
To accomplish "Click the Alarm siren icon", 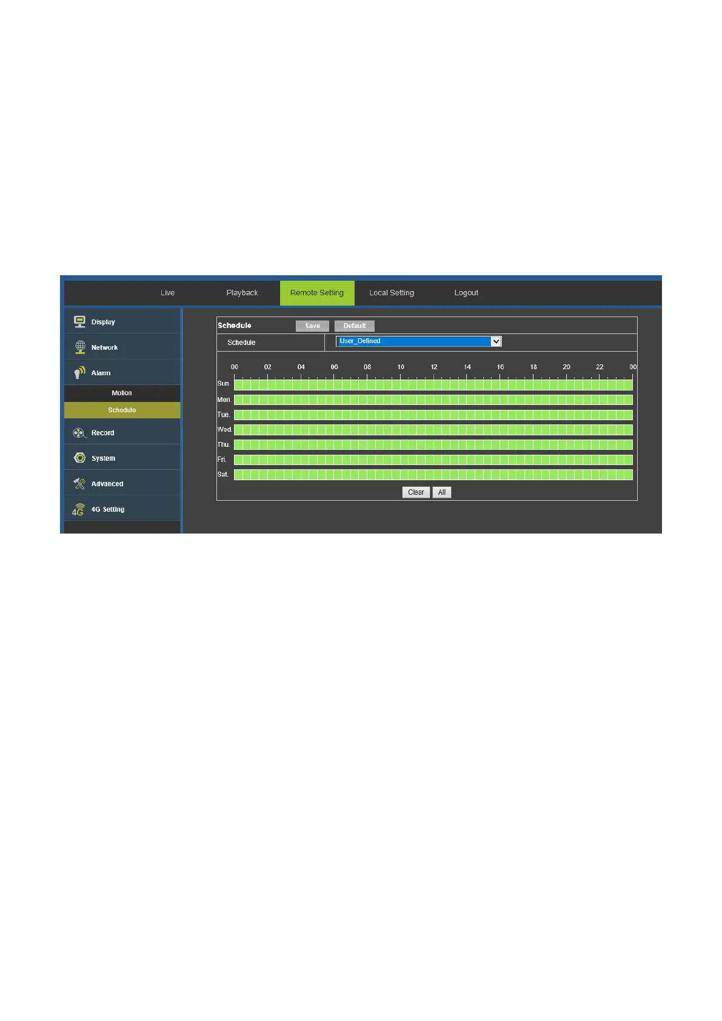I will point(79,372).
